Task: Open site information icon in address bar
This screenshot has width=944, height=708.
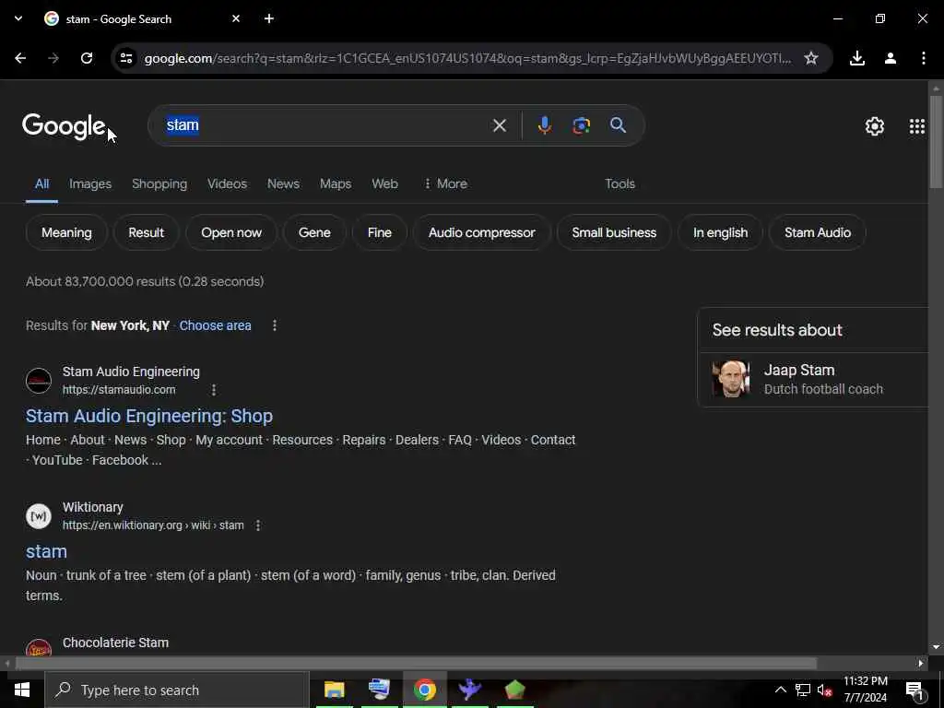Action: [x=125, y=58]
